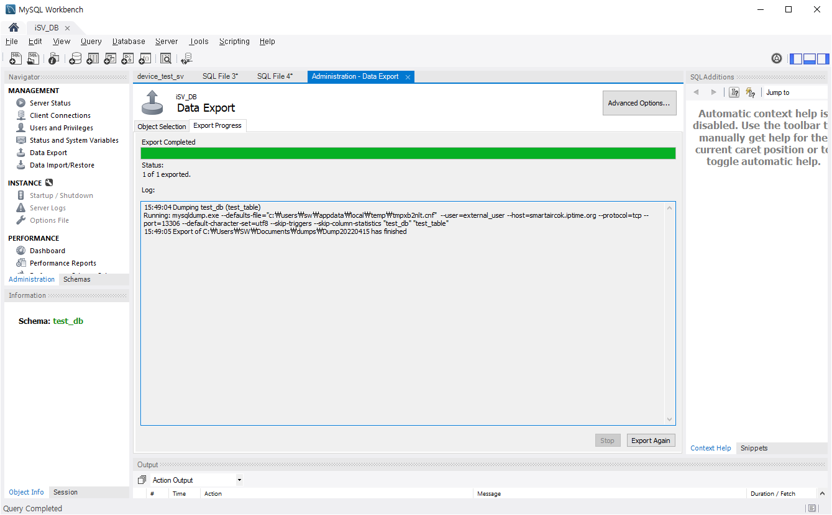This screenshot has width=832, height=515.
Task: Open Users and Privileges
Action: (62, 128)
